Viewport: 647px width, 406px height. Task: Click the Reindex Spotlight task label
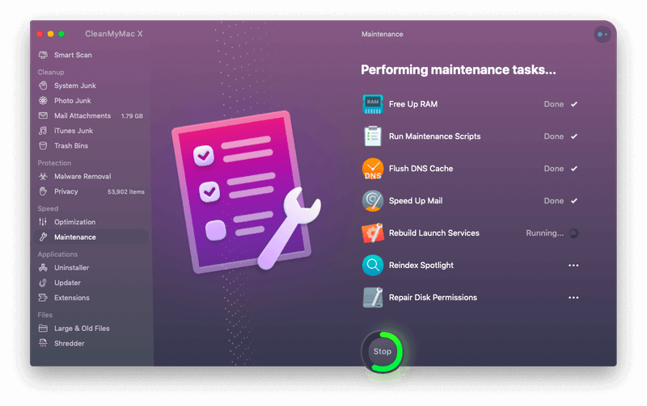[421, 266]
